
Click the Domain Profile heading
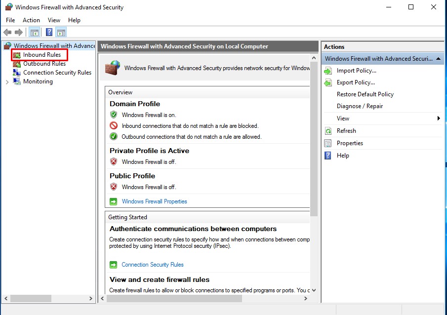pos(135,104)
